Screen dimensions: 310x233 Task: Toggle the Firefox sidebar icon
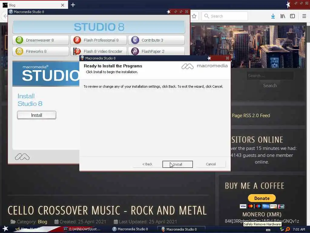tap(292, 16)
